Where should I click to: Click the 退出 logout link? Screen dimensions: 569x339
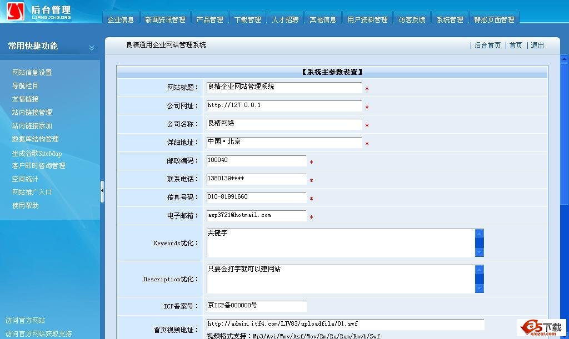coord(537,45)
